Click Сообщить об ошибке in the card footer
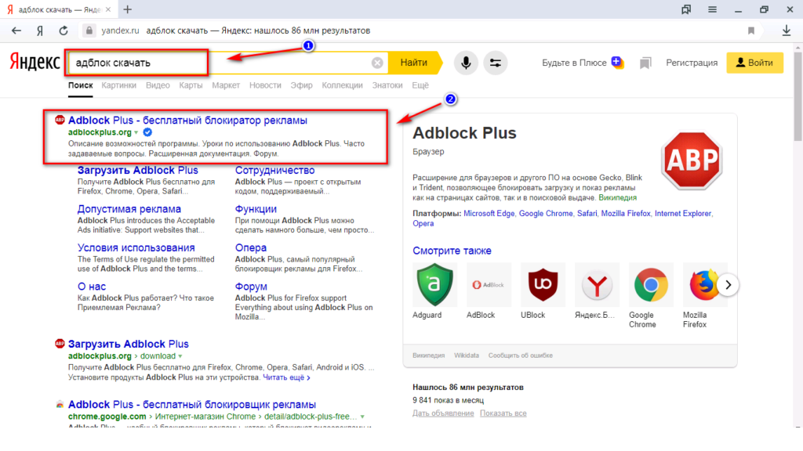This screenshot has width=803, height=451. click(521, 355)
